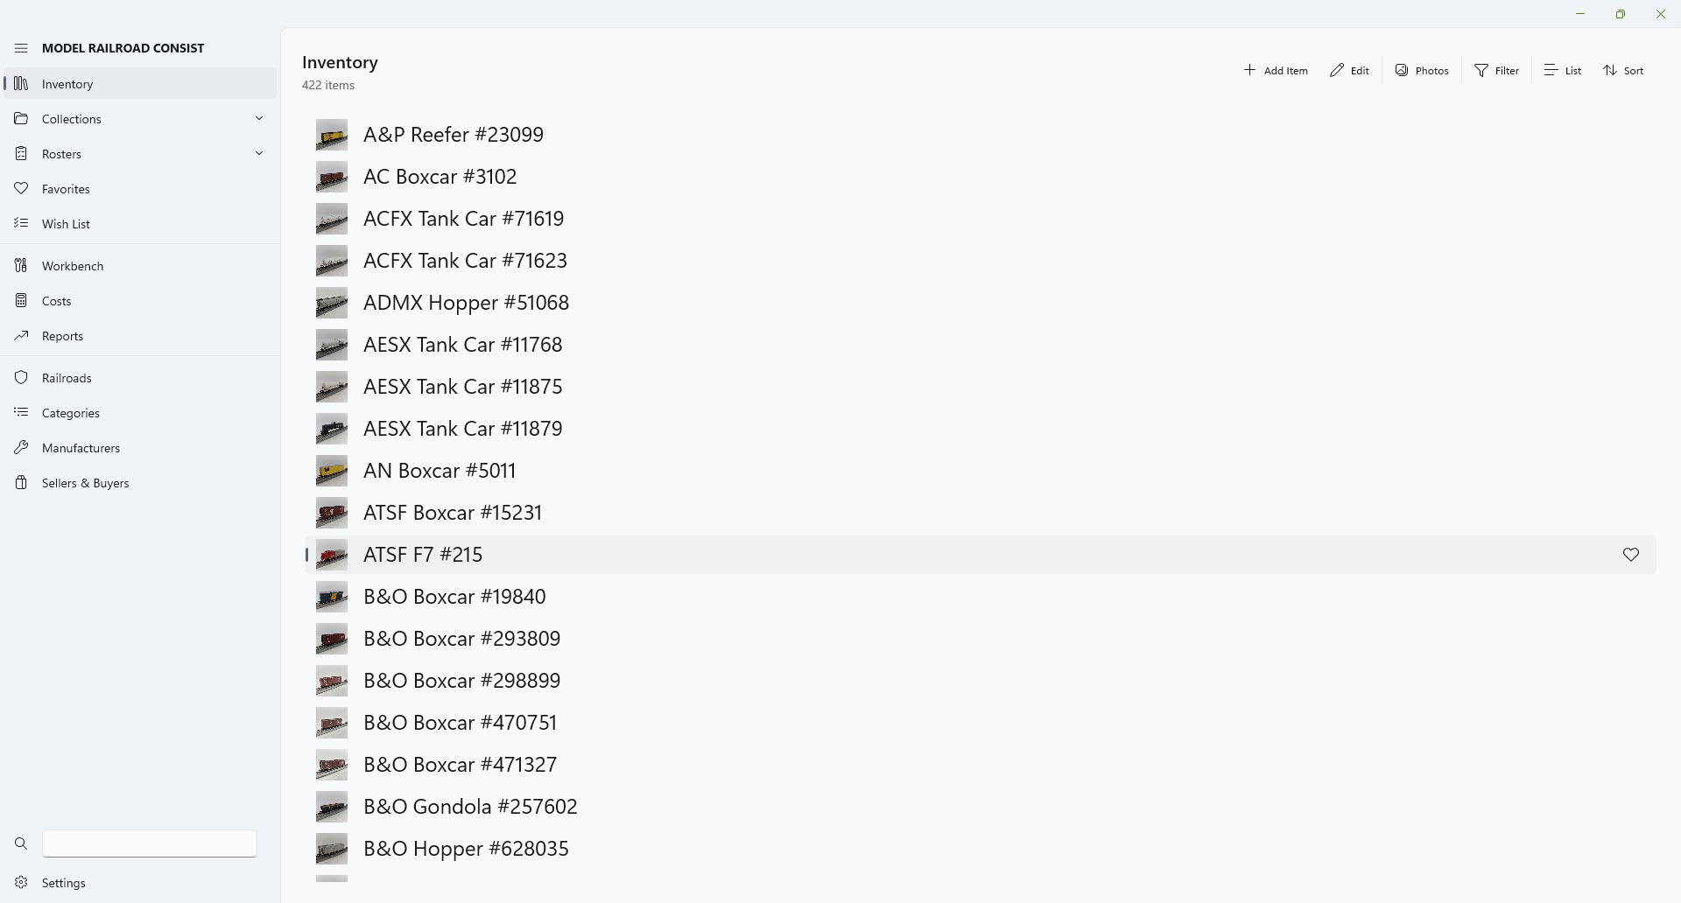The width and height of the screenshot is (1681, 903).
Task: Click thumbnail of A&P Reefer #23099
Action: [332, 135]
